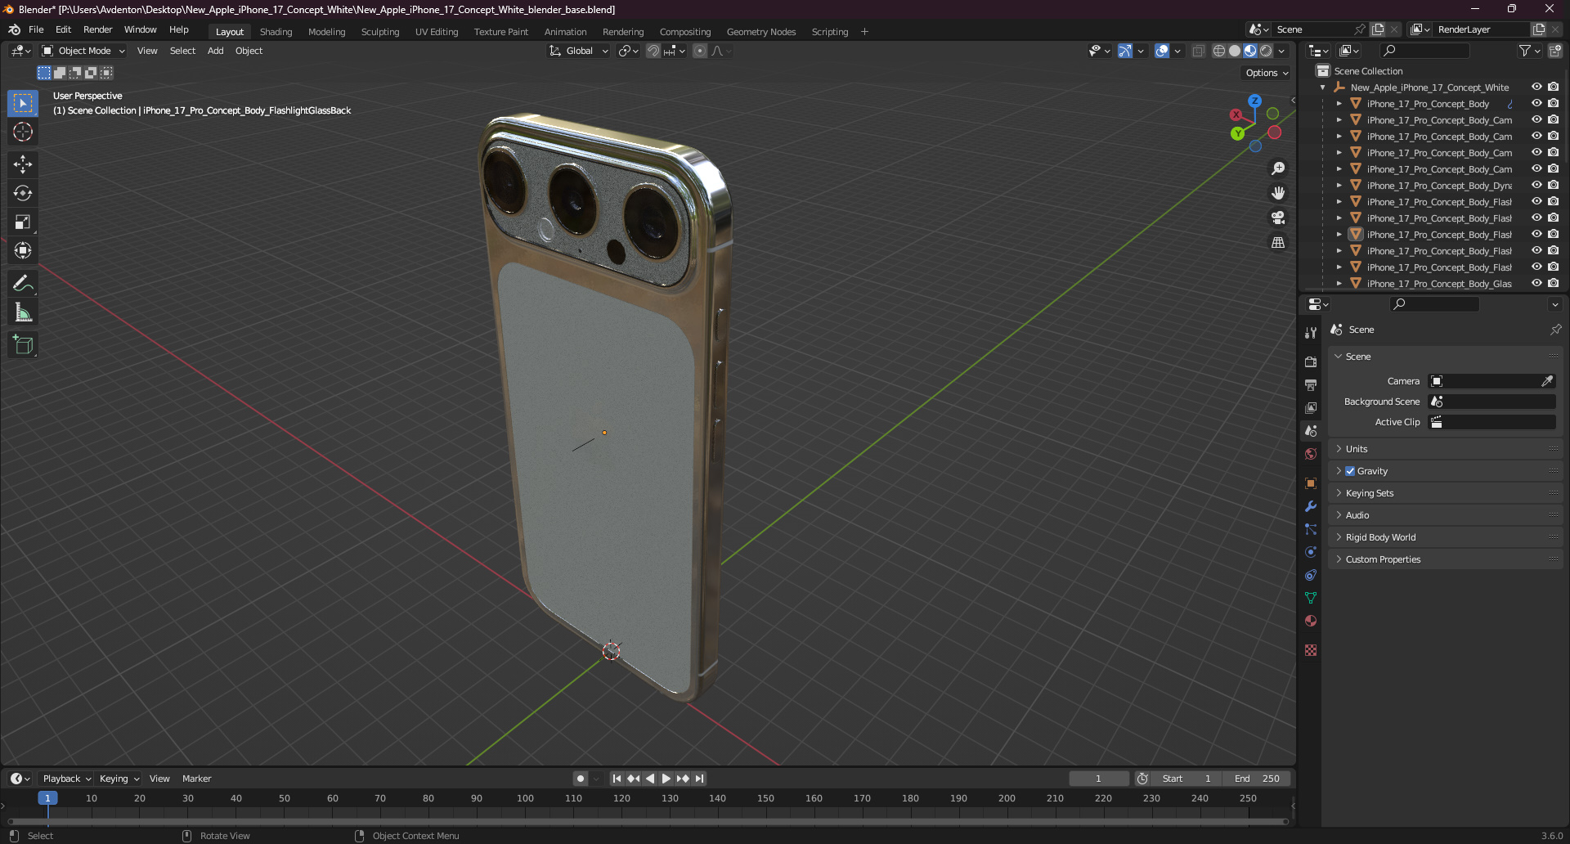This screenshot has height=844, width=1570.
Task: Play the animation forward
Action: coord(666,779)
